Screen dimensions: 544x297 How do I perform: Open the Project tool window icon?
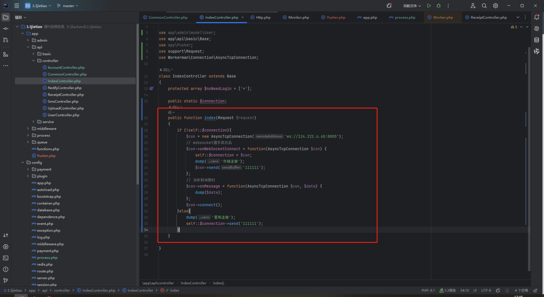coord(5,17)
